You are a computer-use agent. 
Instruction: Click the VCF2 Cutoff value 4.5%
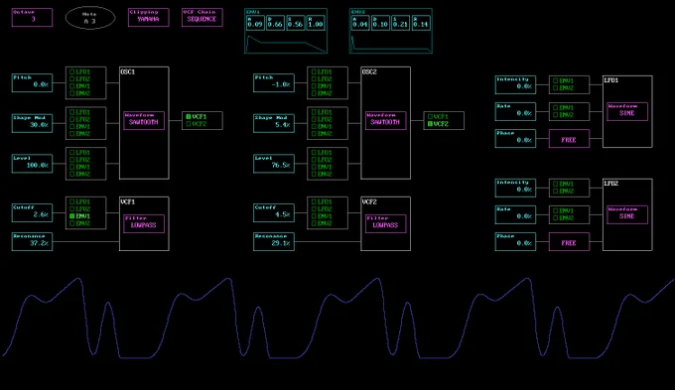tap(274, 212)
